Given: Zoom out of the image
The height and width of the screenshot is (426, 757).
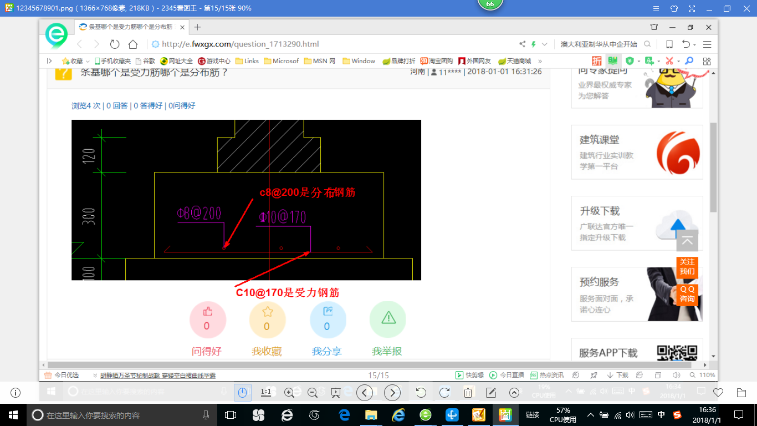Looking at the screenshot, I should pyautogui.click(x=312, y=393).
